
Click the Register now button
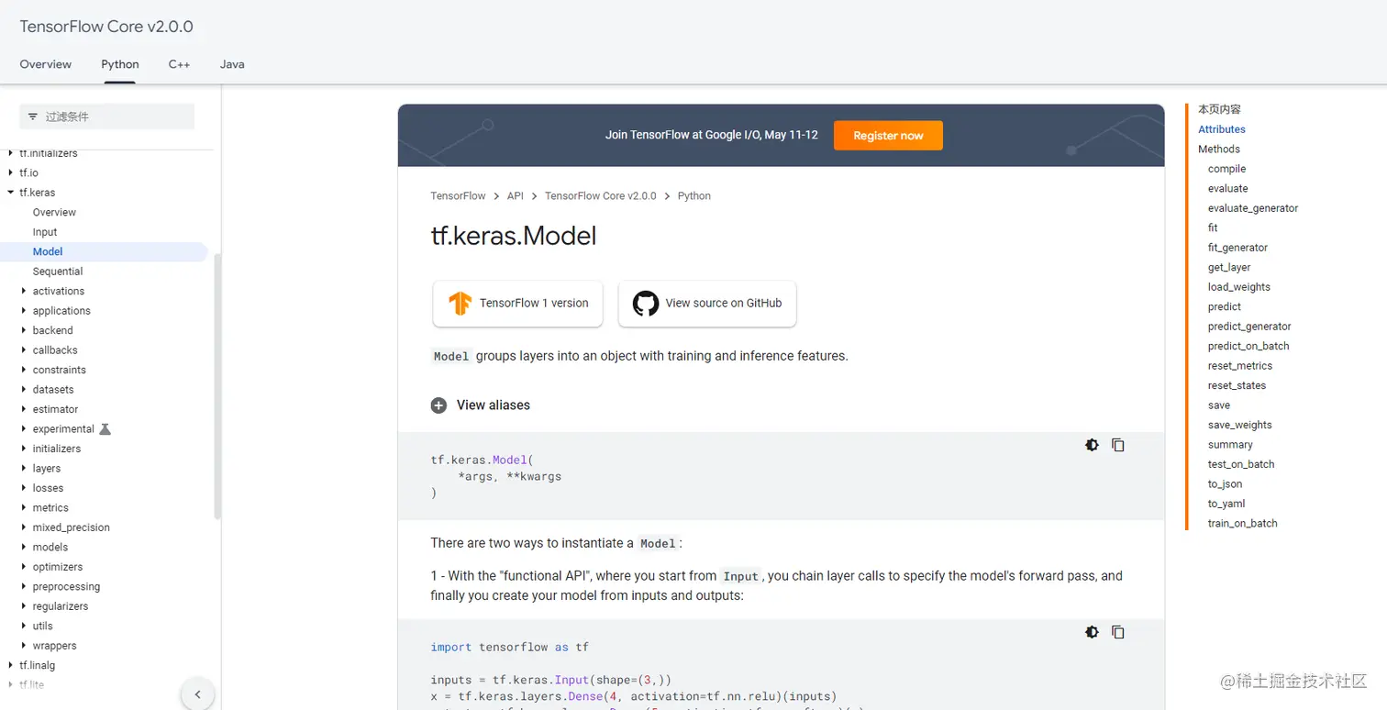(888, 136)
